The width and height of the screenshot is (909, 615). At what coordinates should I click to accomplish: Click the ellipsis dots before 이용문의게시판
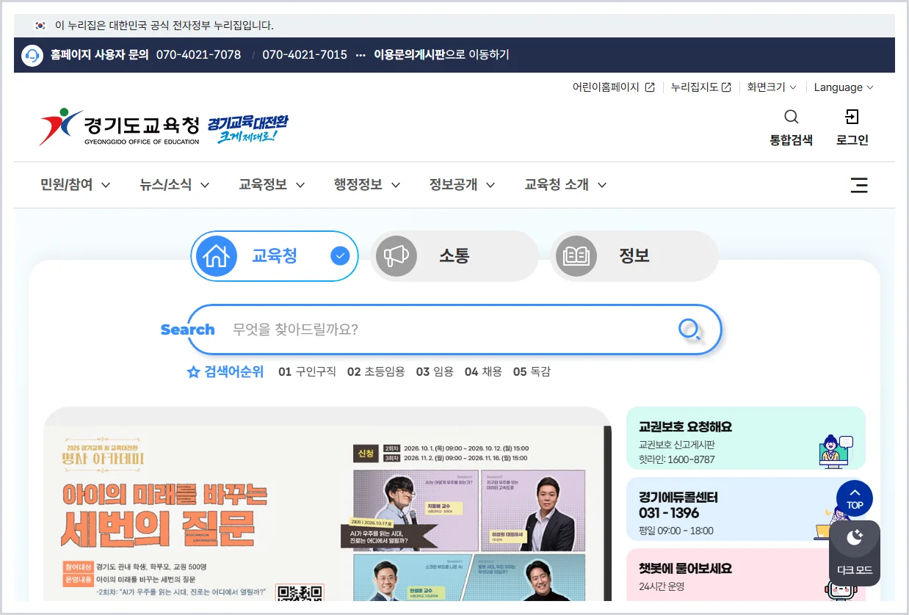click(361, 55)
